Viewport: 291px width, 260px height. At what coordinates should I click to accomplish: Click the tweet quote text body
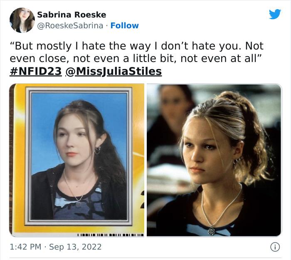tap(136, 52)
